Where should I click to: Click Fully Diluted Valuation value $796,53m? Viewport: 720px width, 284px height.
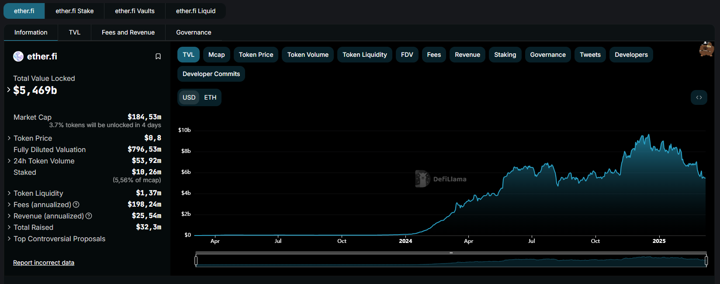tap(145, 149)
